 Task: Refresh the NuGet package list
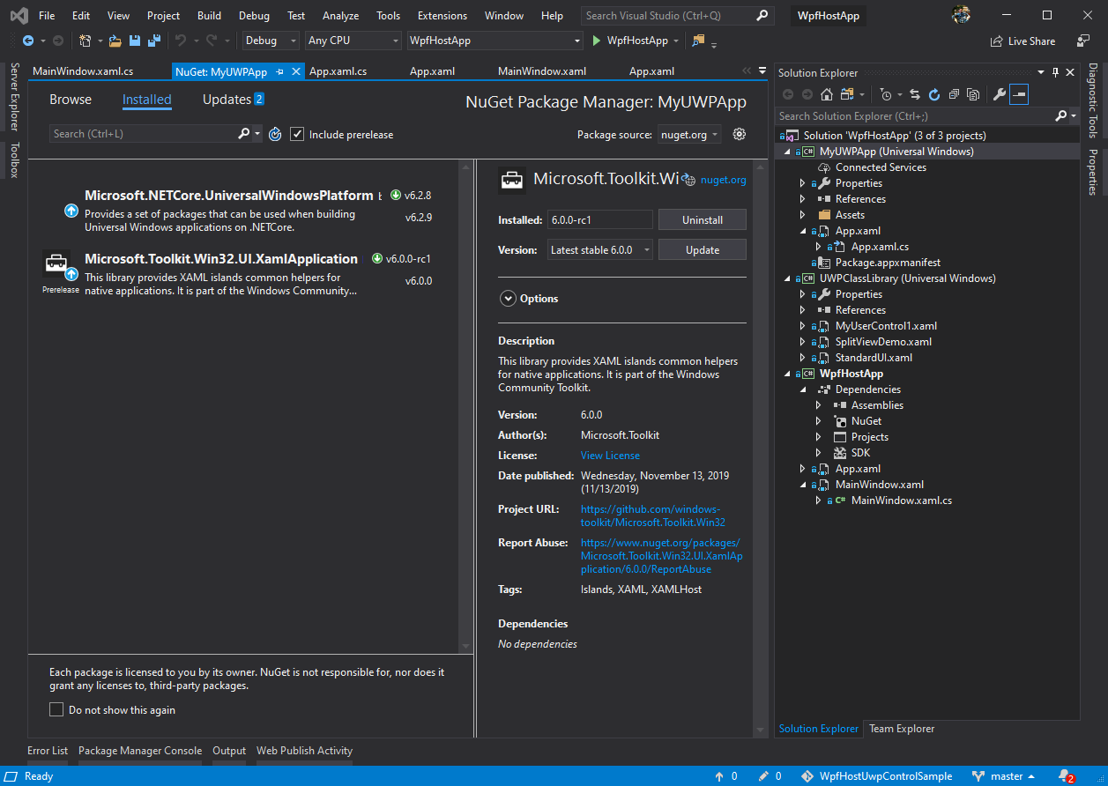point(275,134)
